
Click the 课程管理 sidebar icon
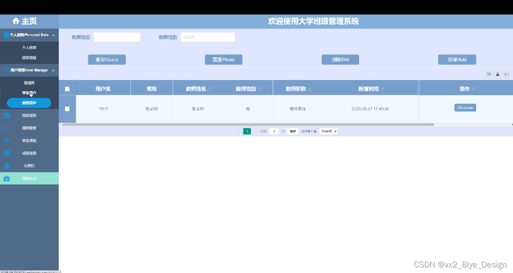click(x=3, y=128)
